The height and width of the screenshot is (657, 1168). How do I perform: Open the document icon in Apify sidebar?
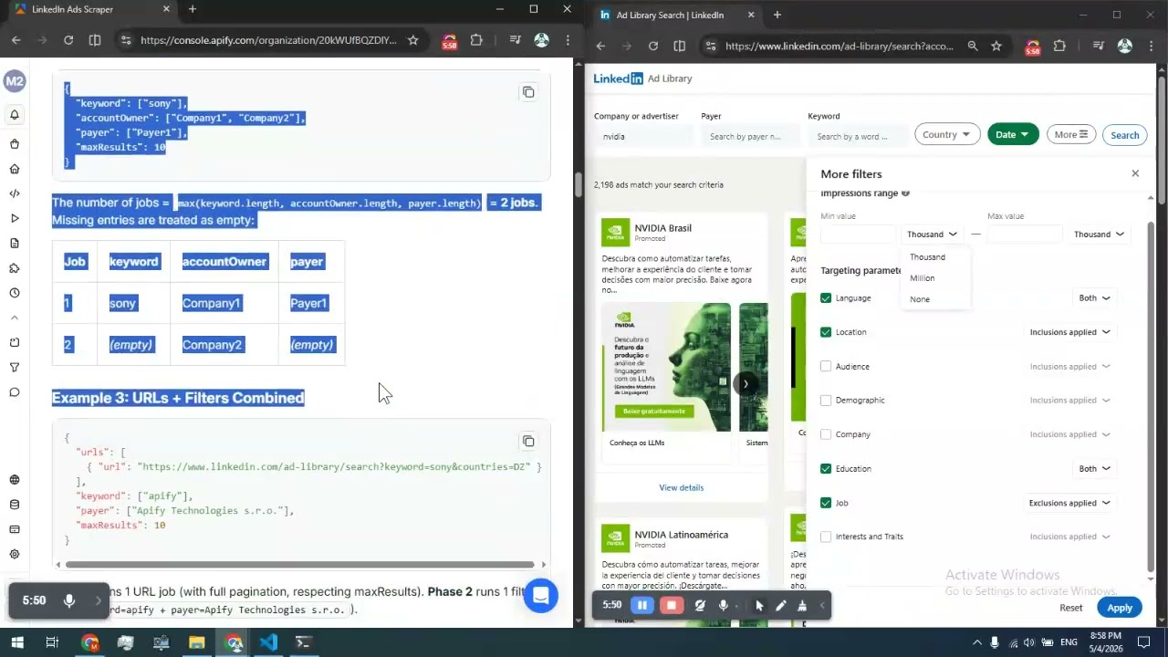coord(15,243)
